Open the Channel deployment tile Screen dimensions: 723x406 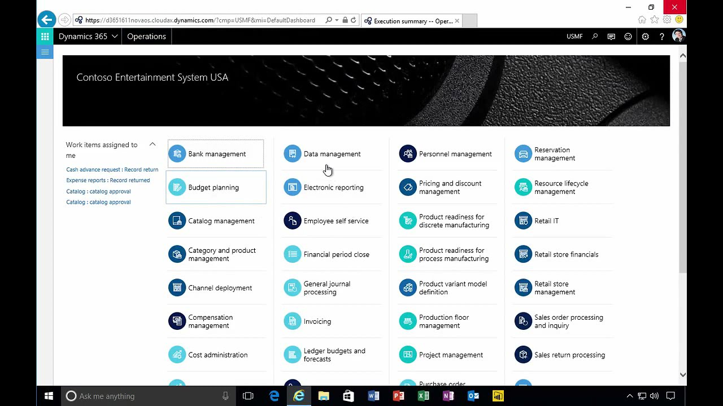click(216, 288)
